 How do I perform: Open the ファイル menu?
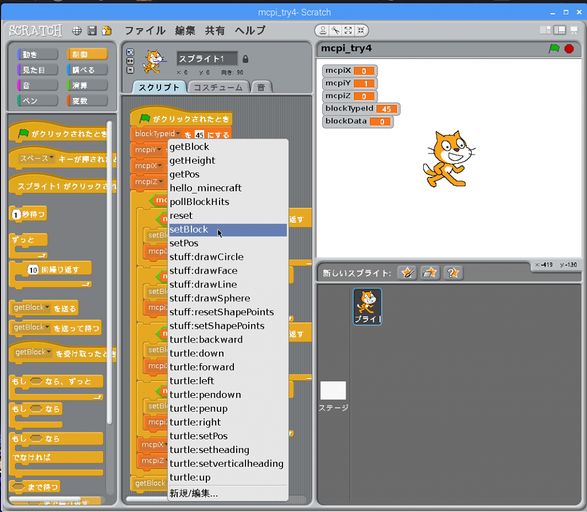(145, 31)
